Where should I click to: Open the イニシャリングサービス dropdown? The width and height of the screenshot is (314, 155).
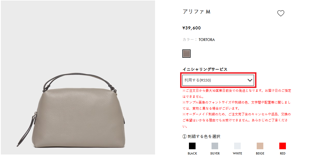click(218, 80)
